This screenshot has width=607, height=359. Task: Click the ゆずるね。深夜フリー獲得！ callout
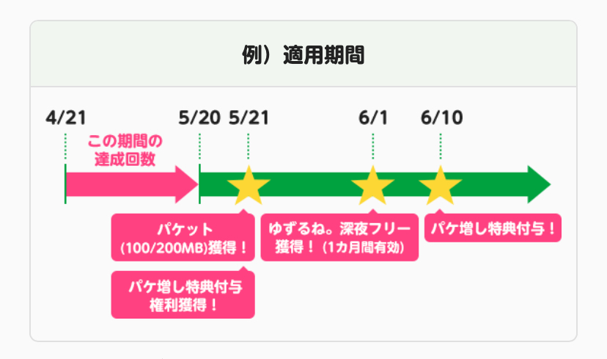pos(340,236)
